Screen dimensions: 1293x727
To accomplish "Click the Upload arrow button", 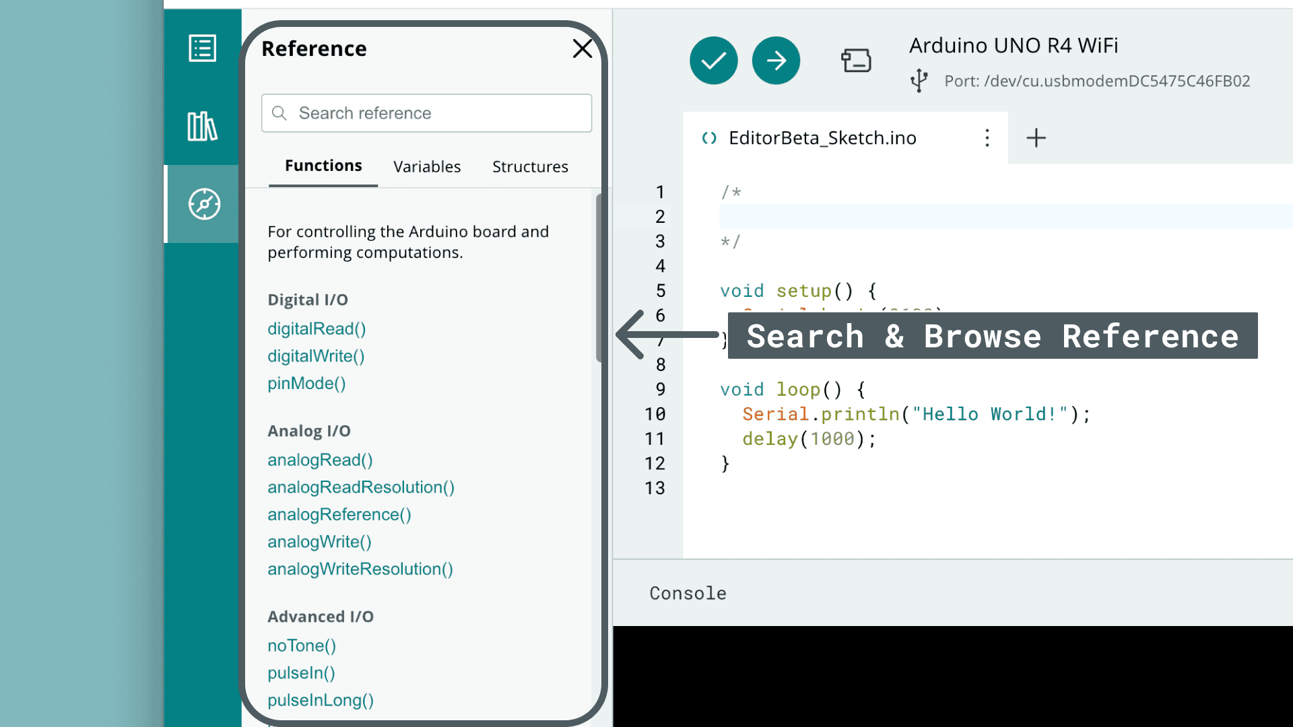I will coord(776,61).
